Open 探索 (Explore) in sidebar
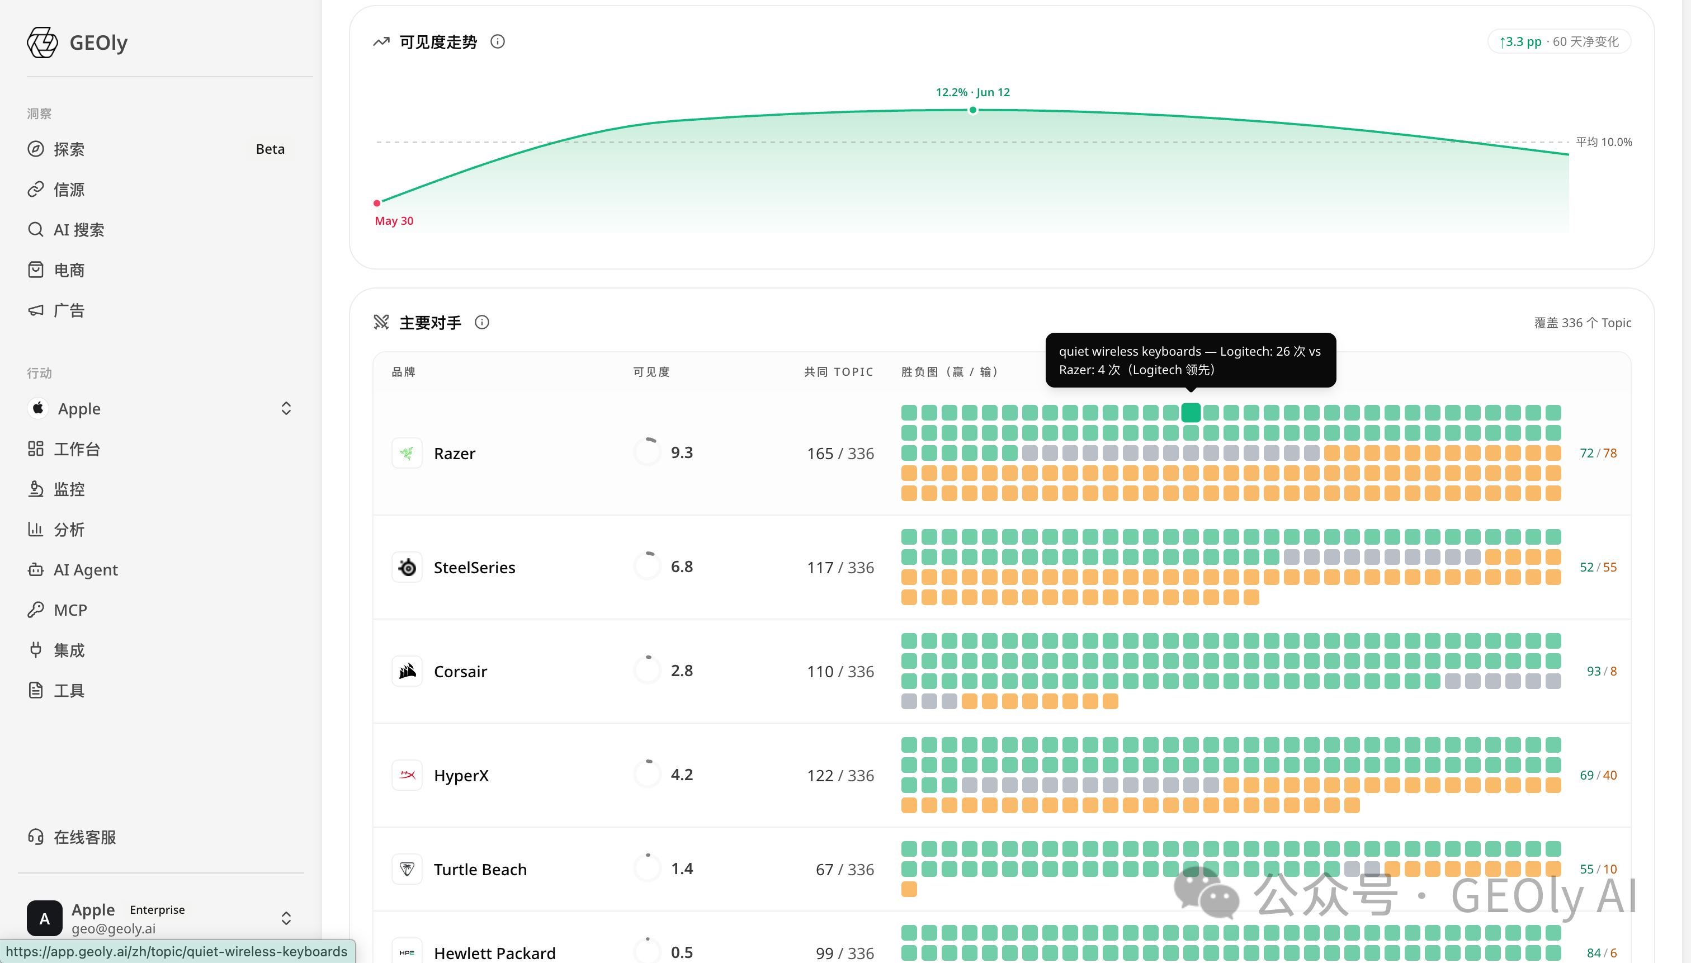 click(69, 149)
